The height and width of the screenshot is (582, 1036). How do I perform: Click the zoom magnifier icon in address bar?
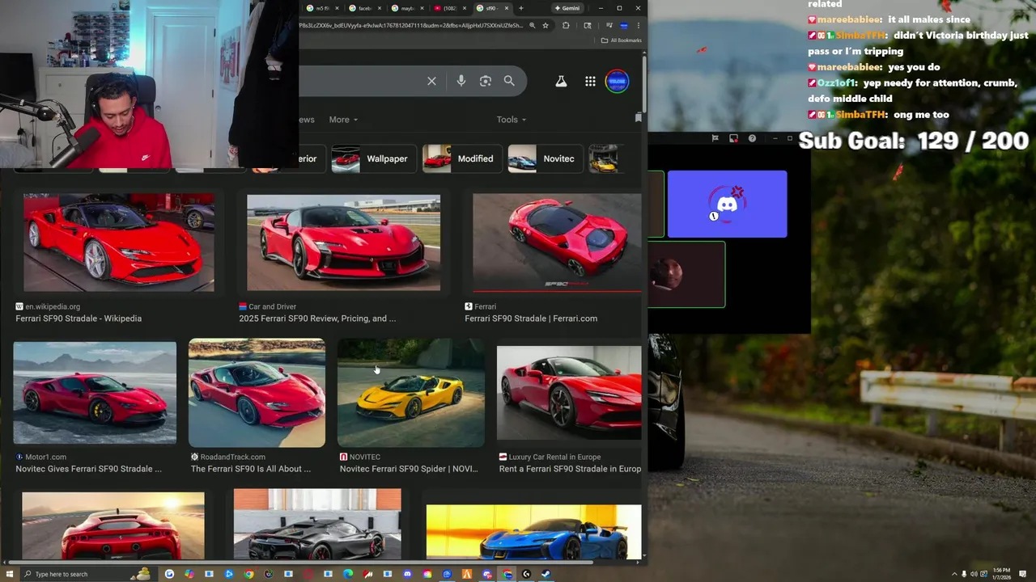pyautogui.click(x=532, y=25)
